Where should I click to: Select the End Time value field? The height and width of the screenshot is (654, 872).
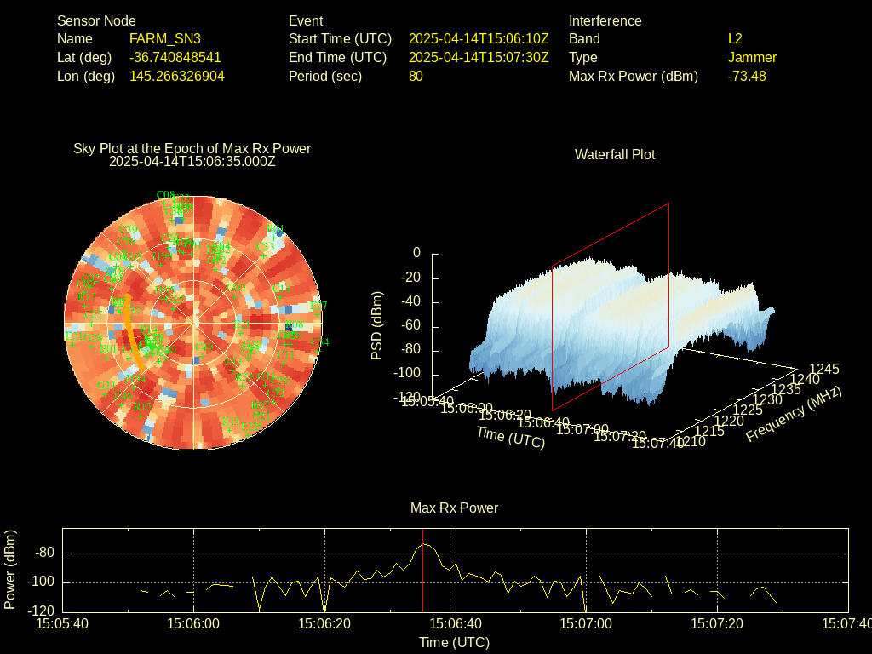pos(479,57)
